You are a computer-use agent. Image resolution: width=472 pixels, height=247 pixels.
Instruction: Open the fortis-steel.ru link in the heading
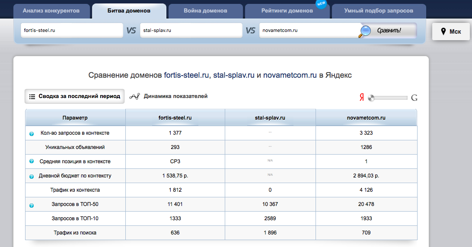pos(186,75)
